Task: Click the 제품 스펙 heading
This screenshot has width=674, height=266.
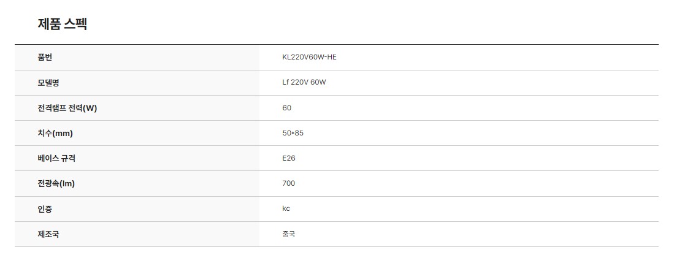Action: click(63, 24)
